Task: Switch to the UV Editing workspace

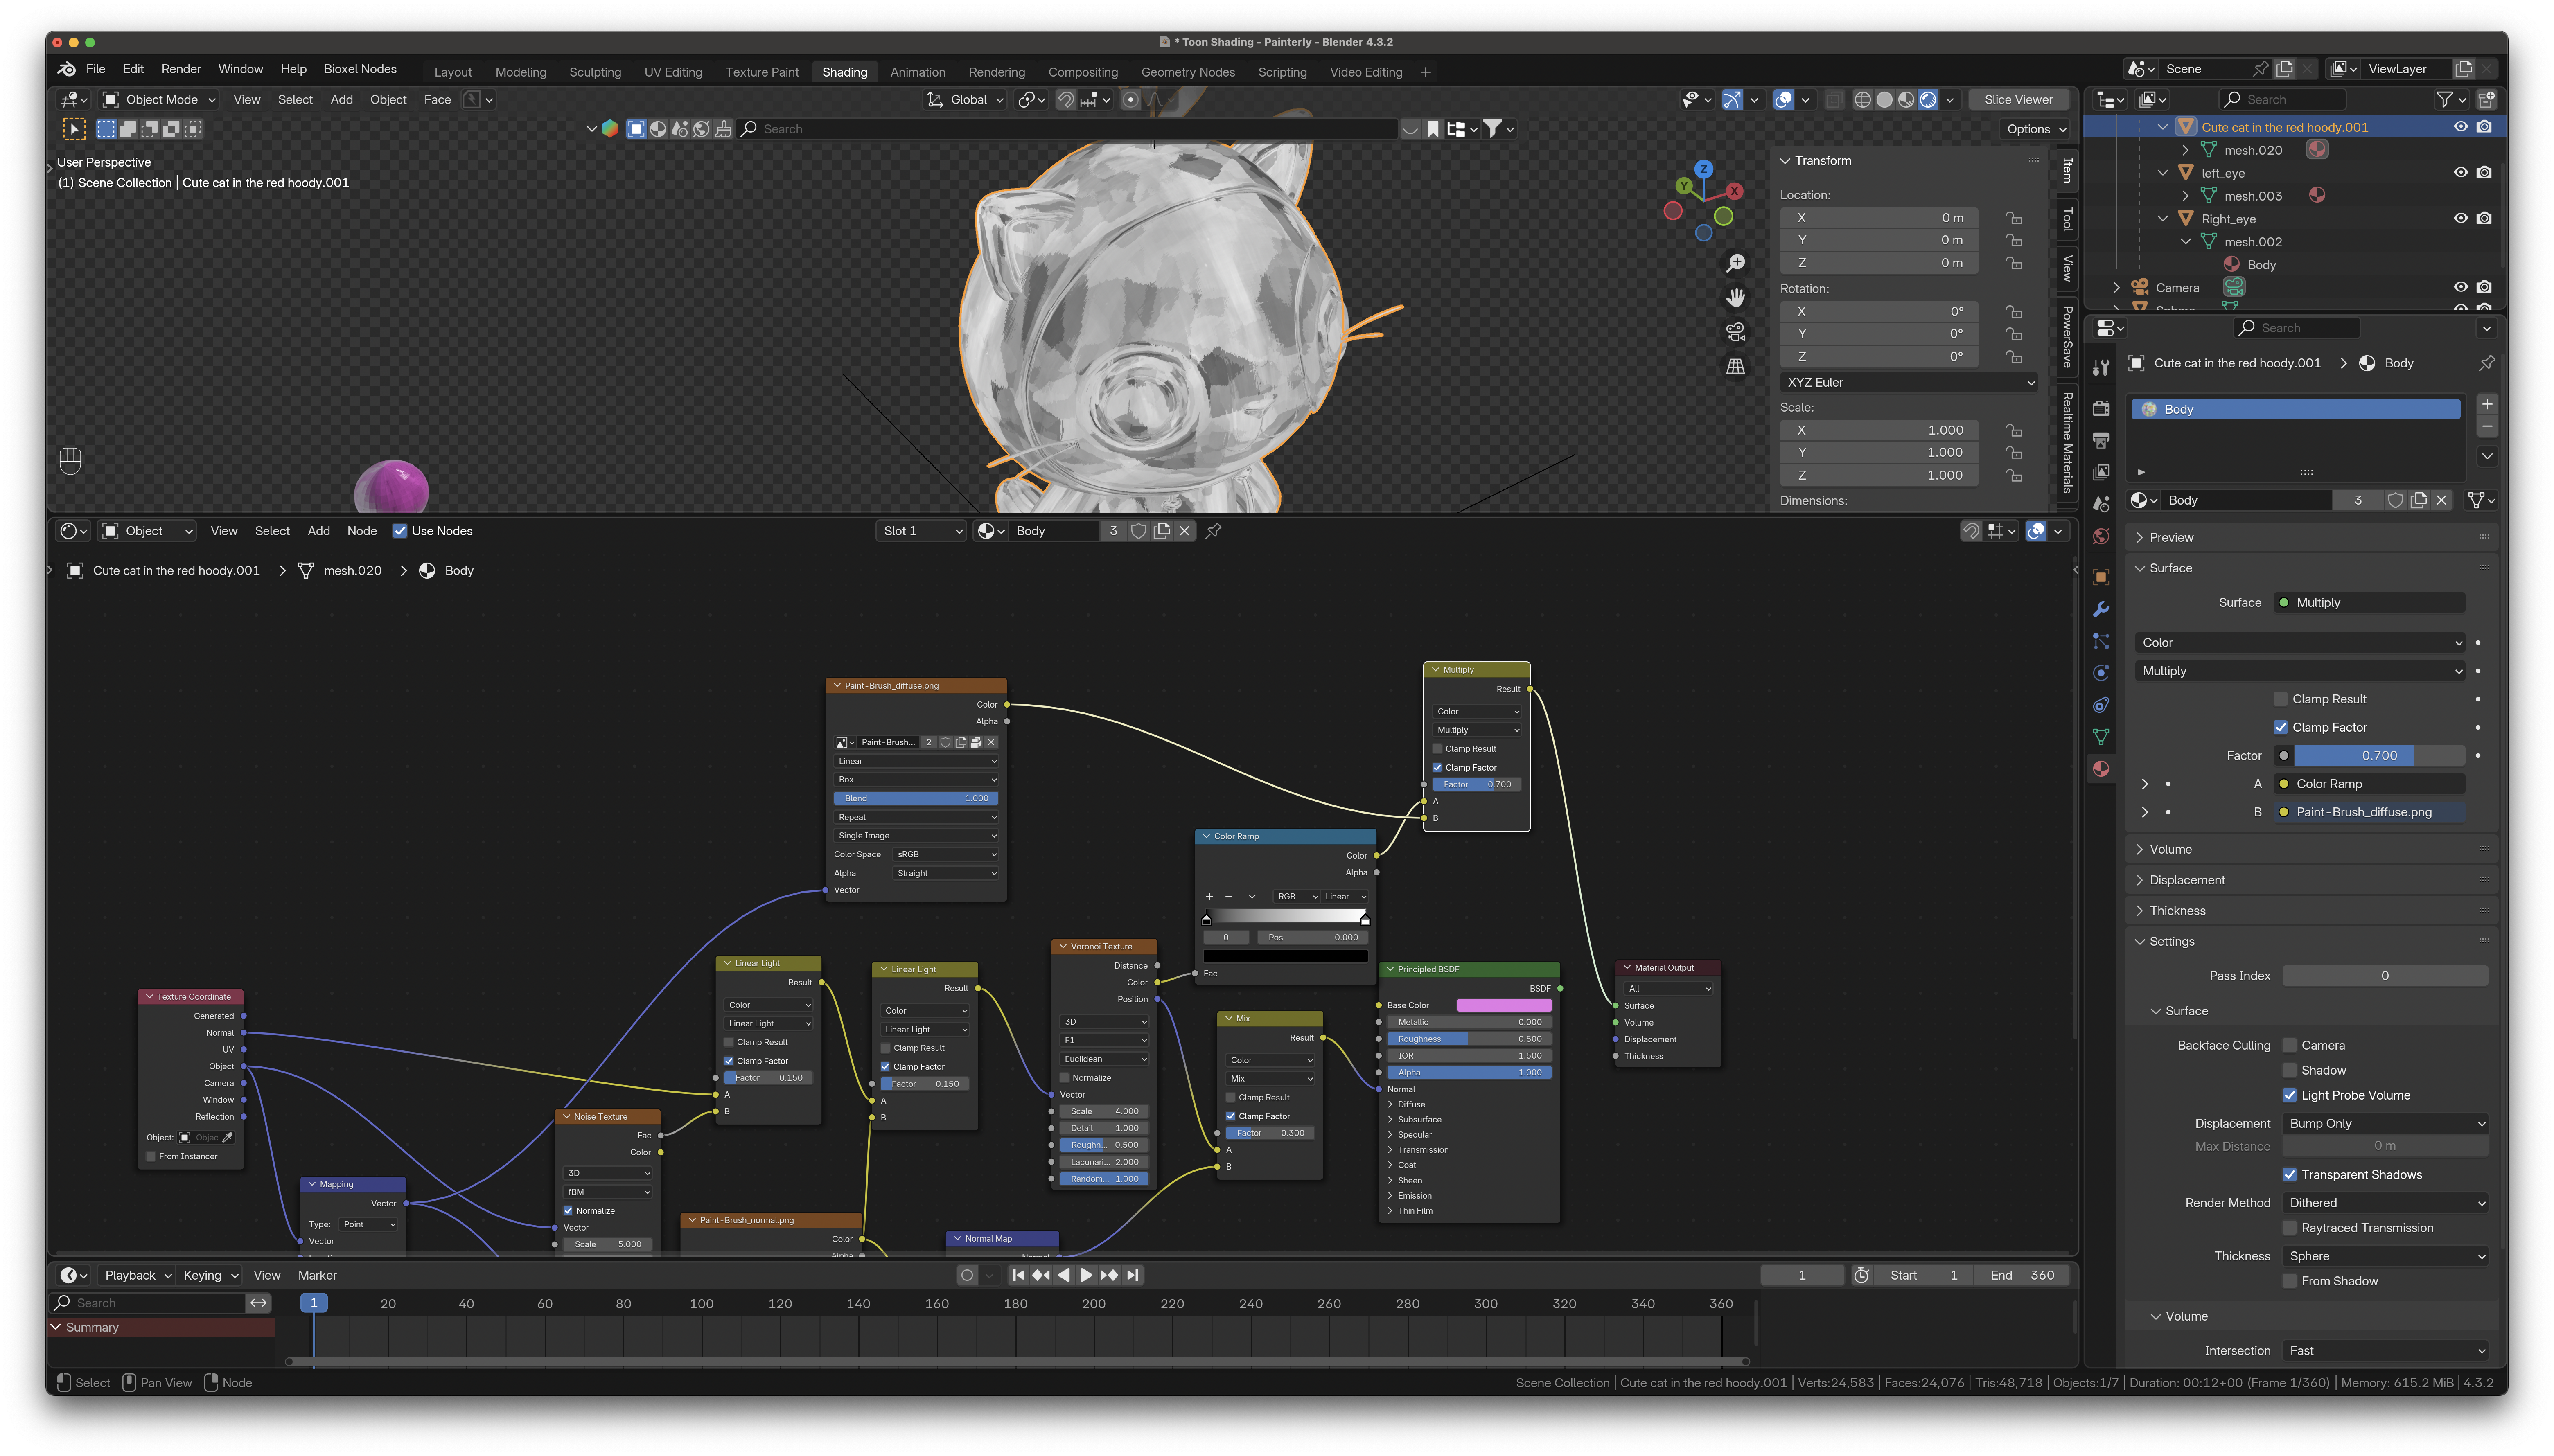Action: tap(673, 72)
